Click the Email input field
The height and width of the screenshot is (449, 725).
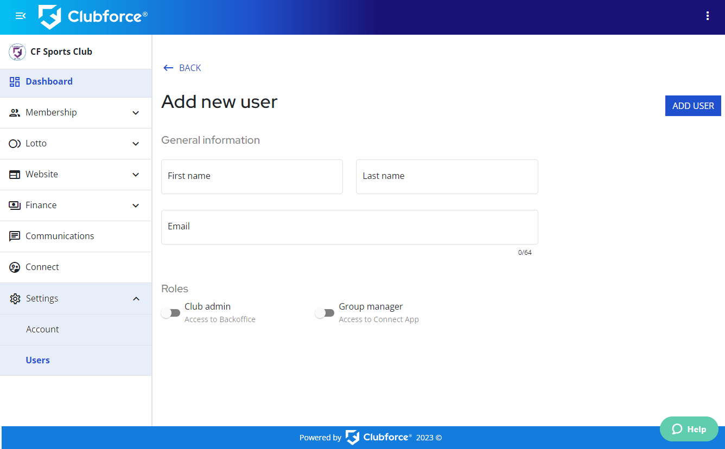(x=349, y=227)
